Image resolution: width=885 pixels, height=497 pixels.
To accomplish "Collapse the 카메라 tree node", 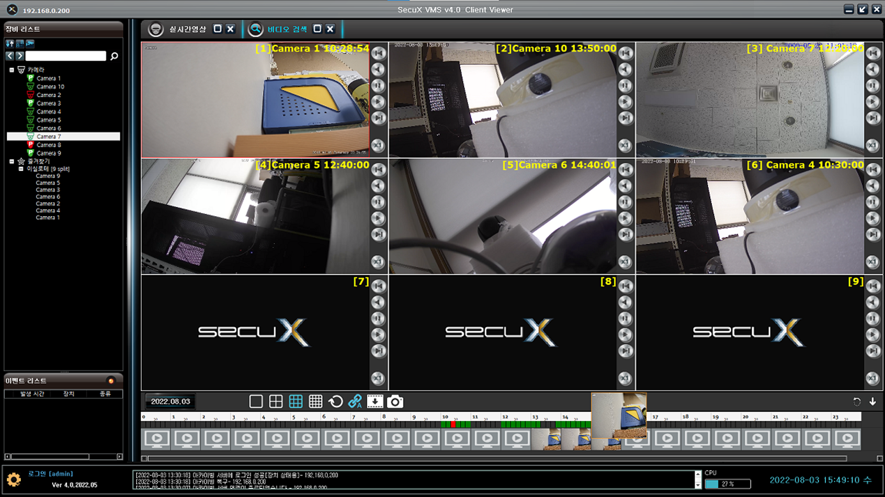I will 12,70.
